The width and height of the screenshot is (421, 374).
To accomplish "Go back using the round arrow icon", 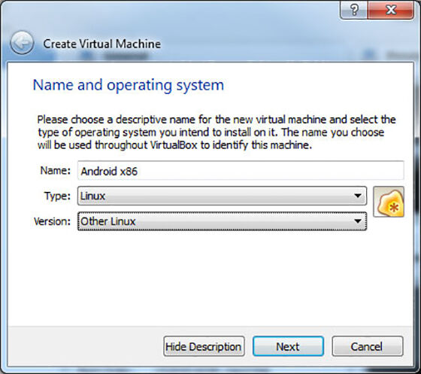I will 22,43.
